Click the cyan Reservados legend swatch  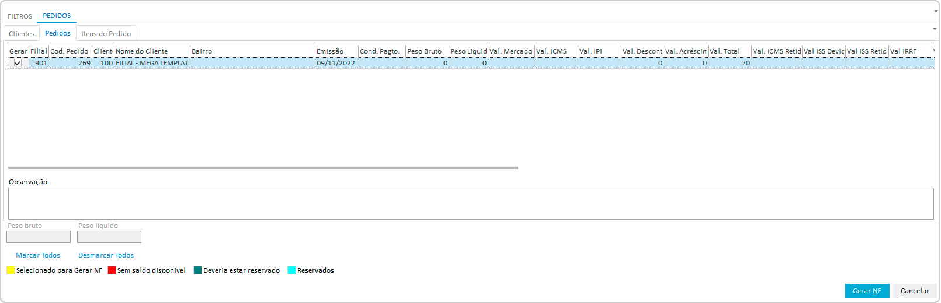pos(291,270)
